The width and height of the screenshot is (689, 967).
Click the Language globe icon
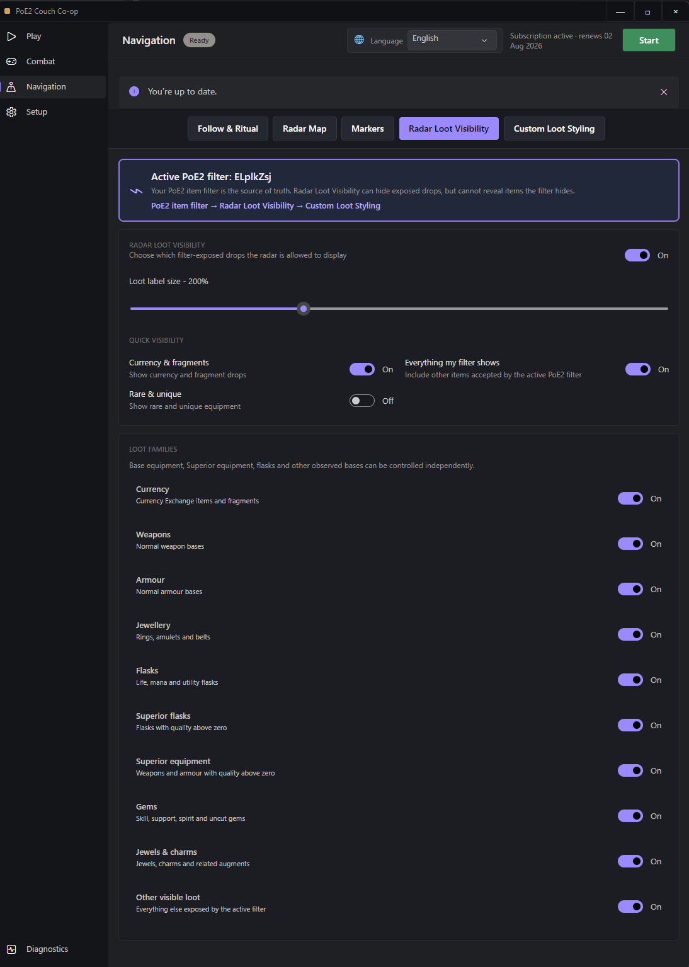click(x=359, y=40)
